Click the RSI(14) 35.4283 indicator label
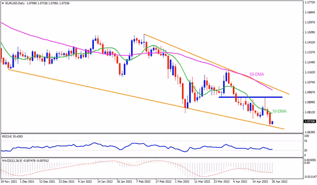317x185 pixels. coord(12,137)
